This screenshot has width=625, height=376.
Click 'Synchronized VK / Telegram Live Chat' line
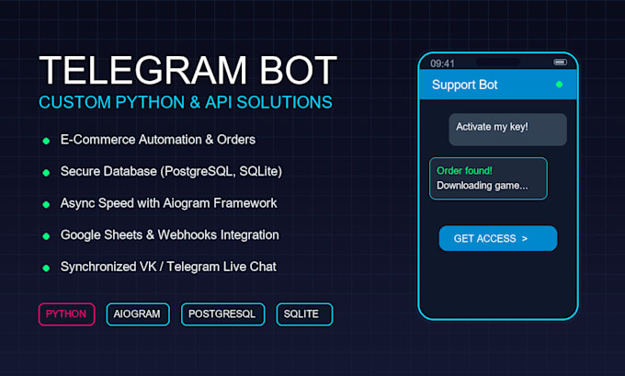pyautogui.click(x=168, y=267)
